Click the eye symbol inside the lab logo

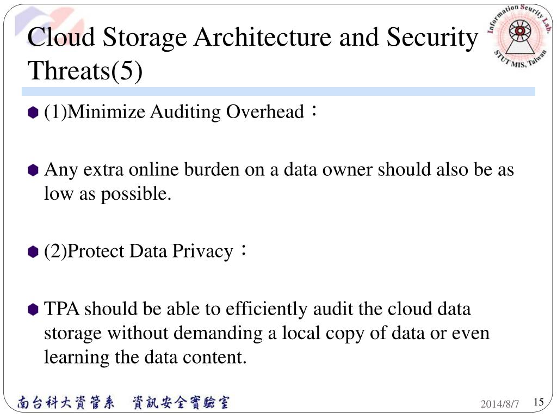(x=519, y=30)
